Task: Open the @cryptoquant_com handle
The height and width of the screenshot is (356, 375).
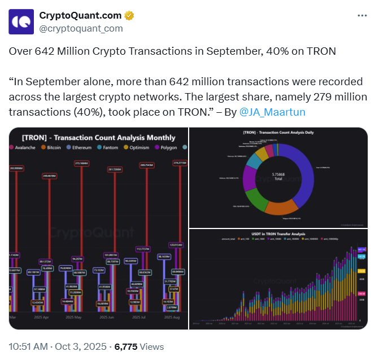Action: (80, 28)
